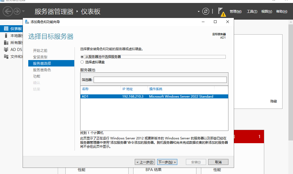Click 隐藏 link in dashboard behind wizard
The width and height of the screenshot is (293, 174).
pos(274,101)
